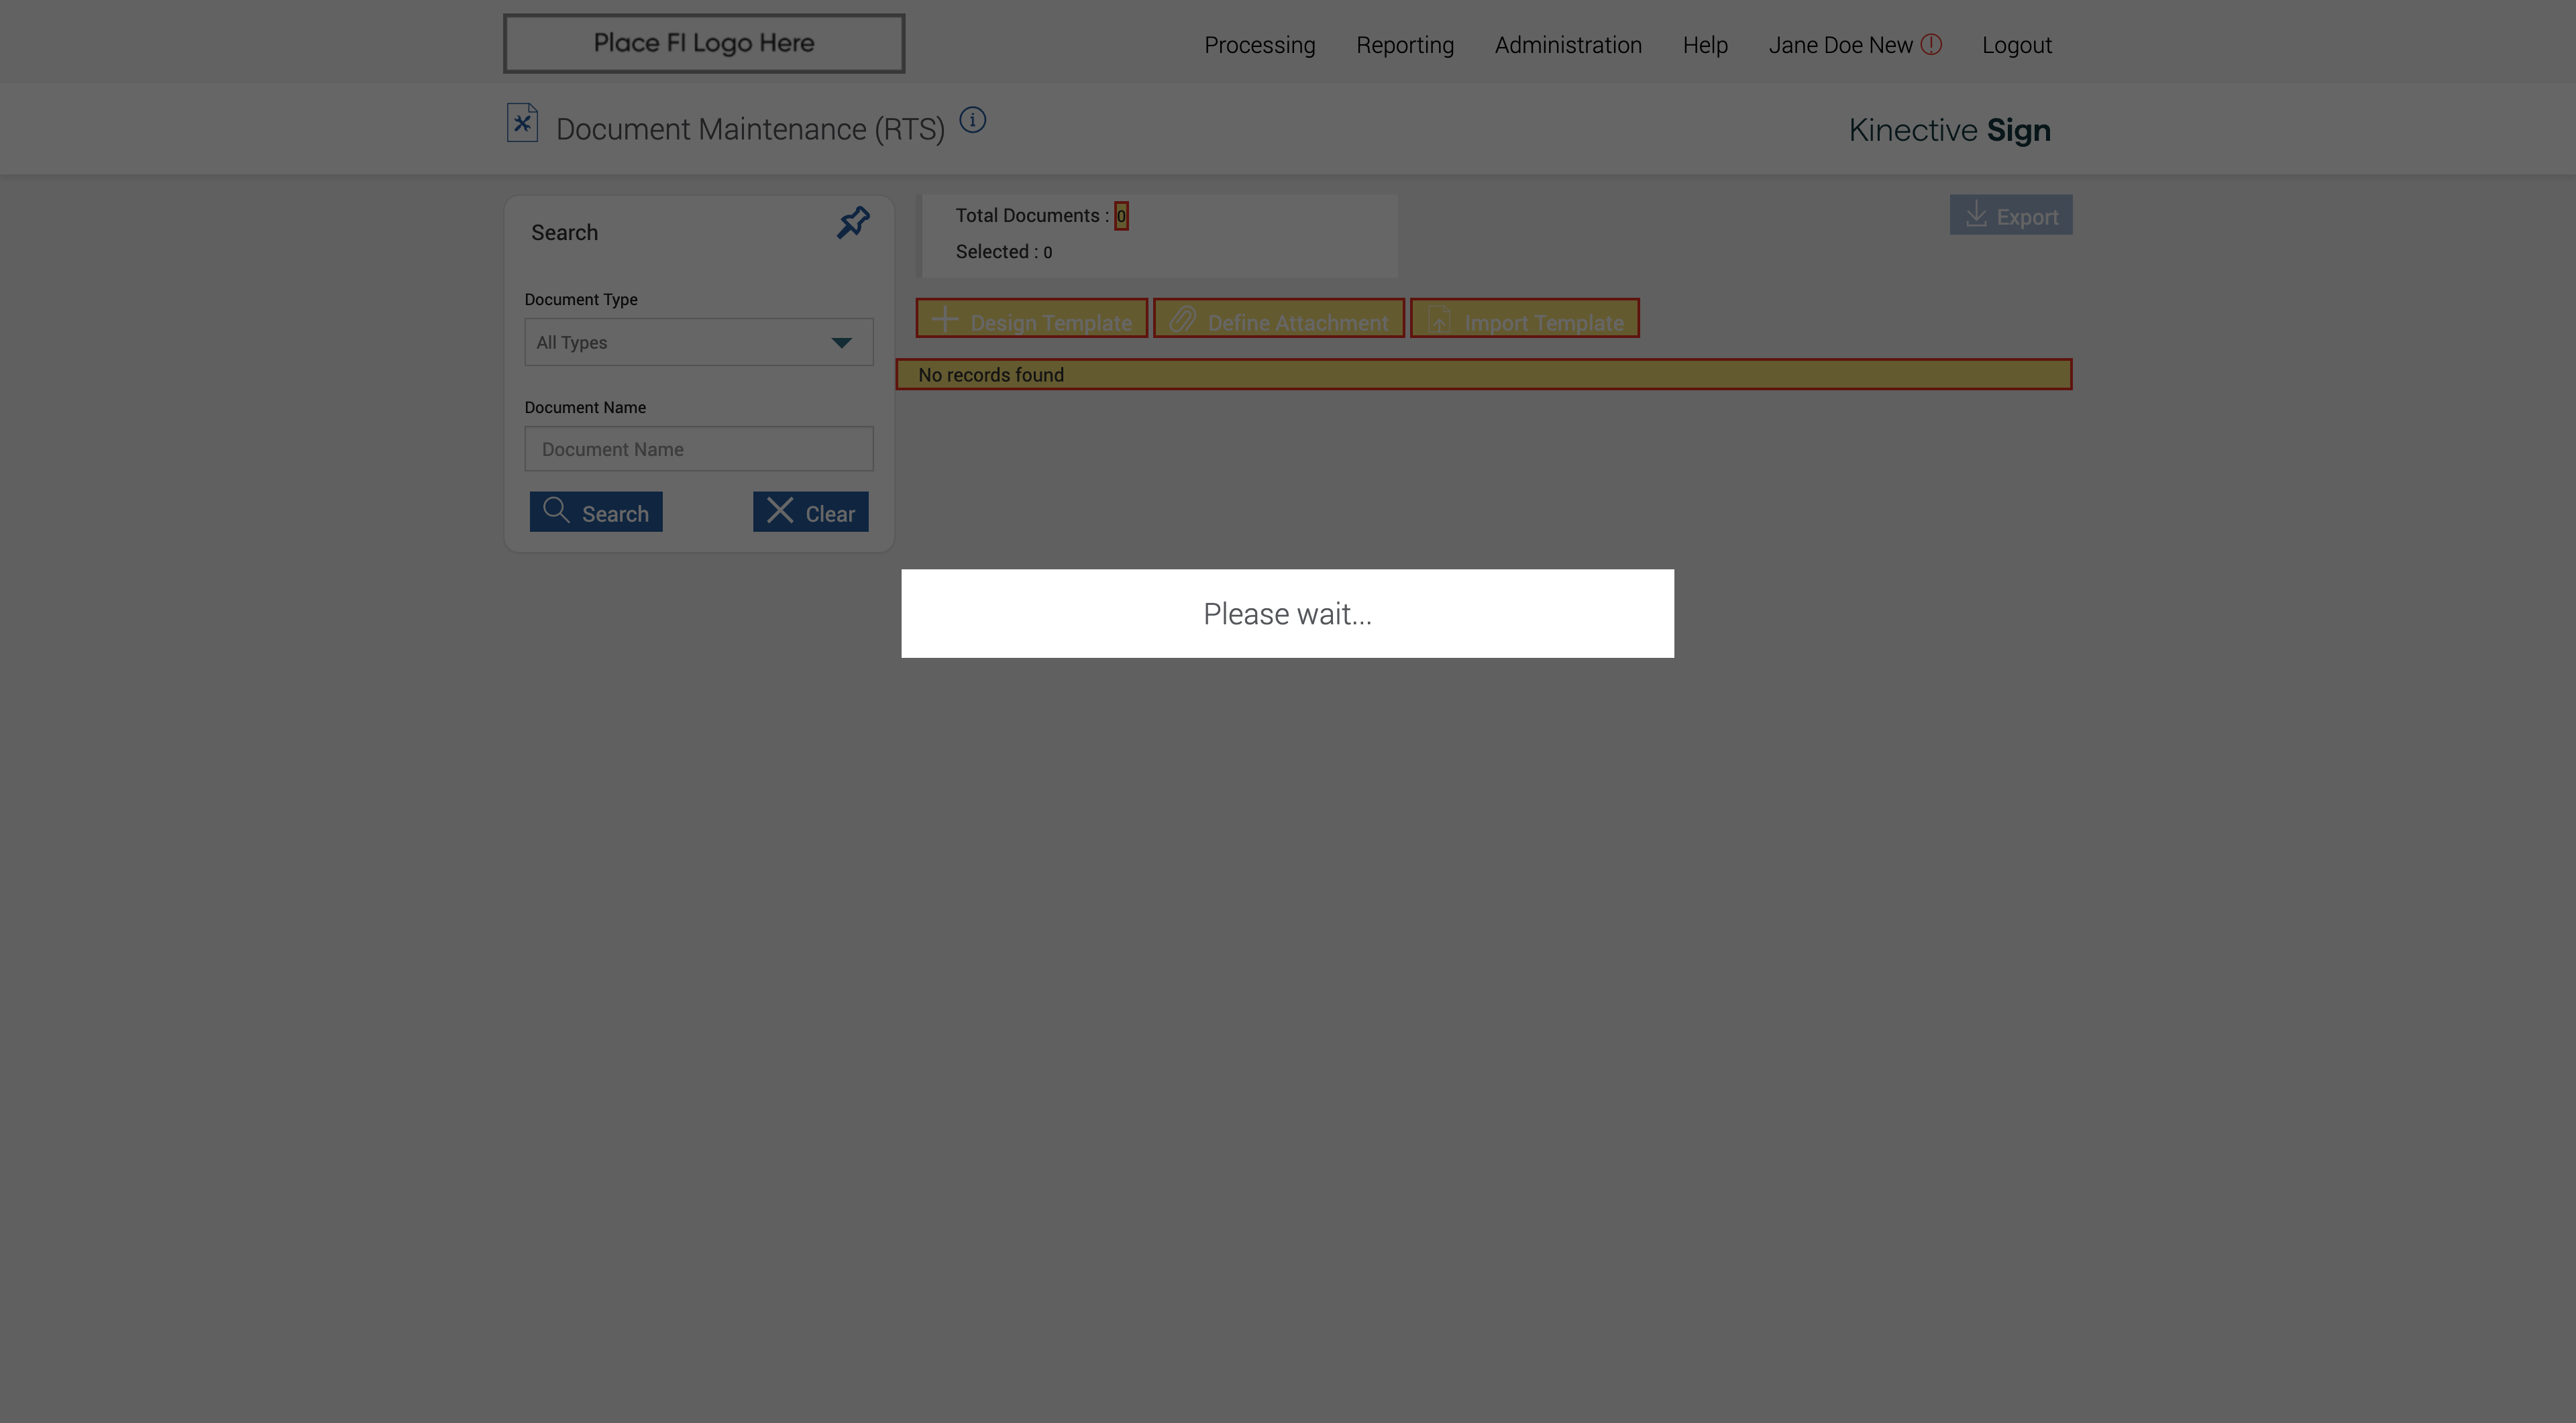2576x1423 pixels.
Task: Click the document icon beside page title
Action: [522, 123]
